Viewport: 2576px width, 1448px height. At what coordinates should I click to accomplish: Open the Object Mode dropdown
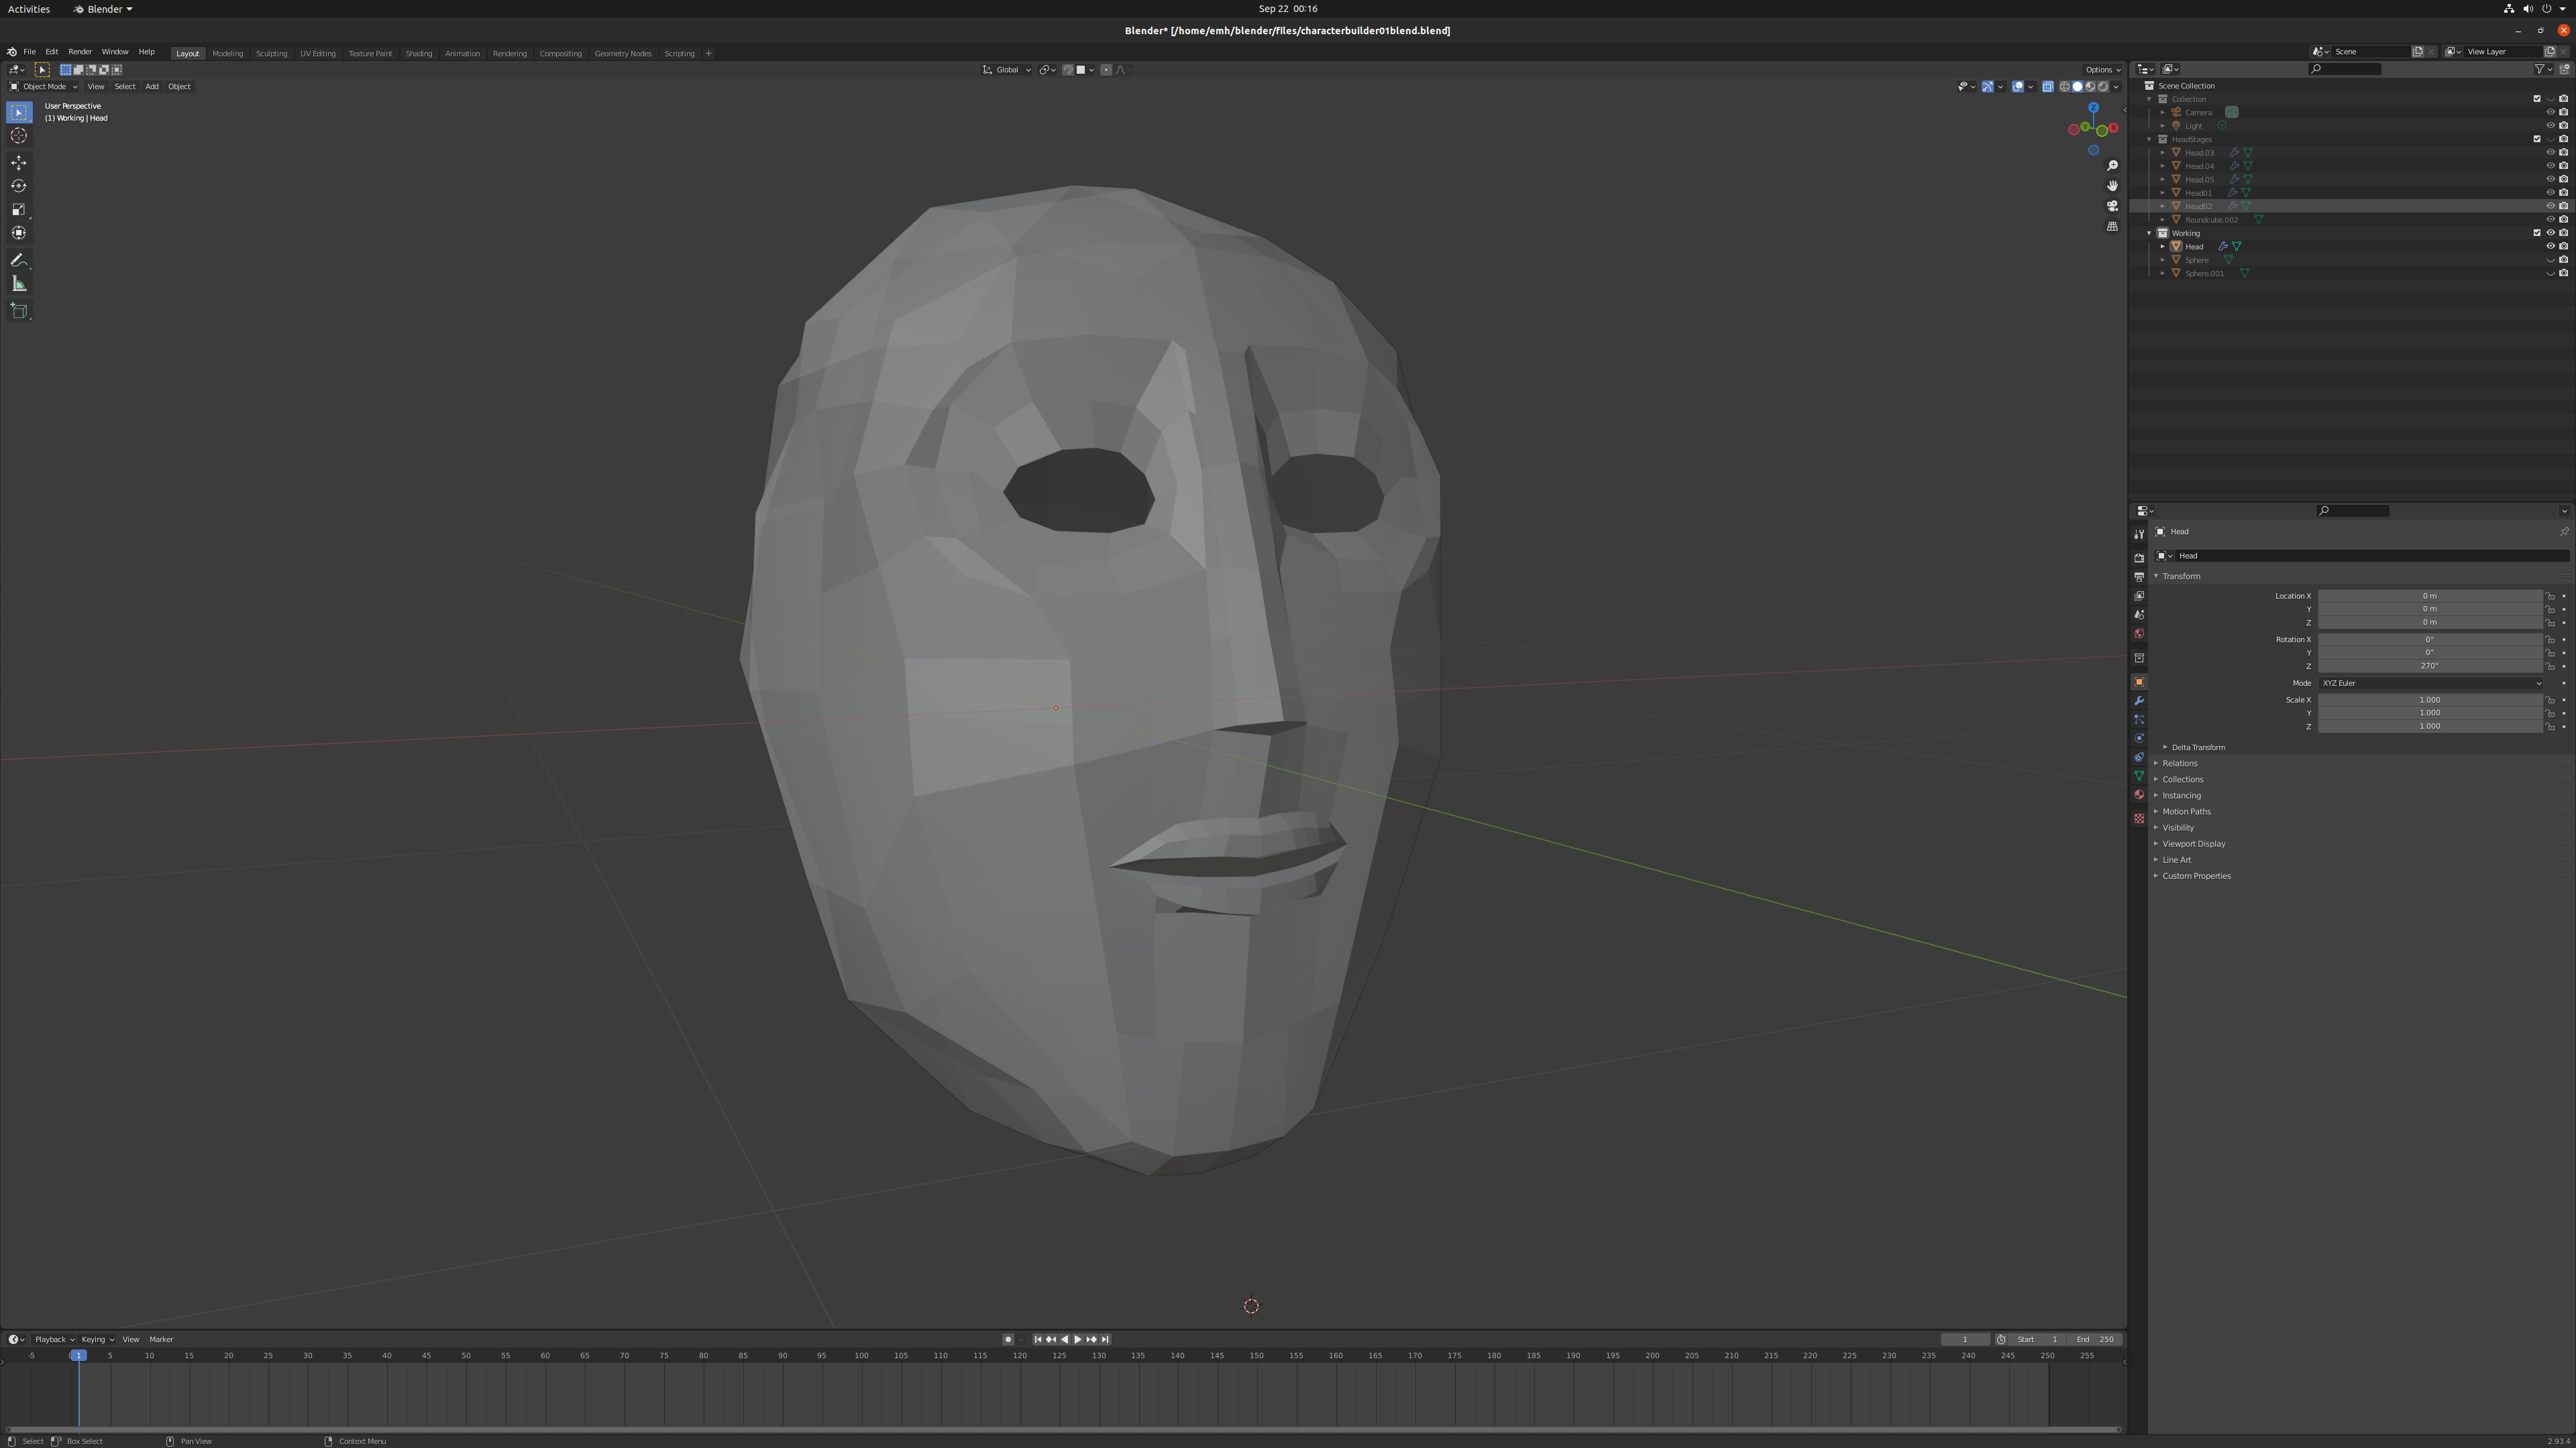(43, 87)
